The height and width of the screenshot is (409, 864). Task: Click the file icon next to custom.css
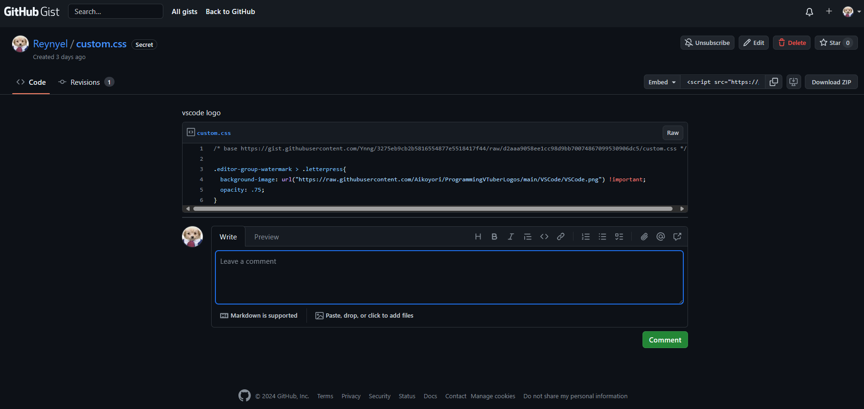click(191, 132)
